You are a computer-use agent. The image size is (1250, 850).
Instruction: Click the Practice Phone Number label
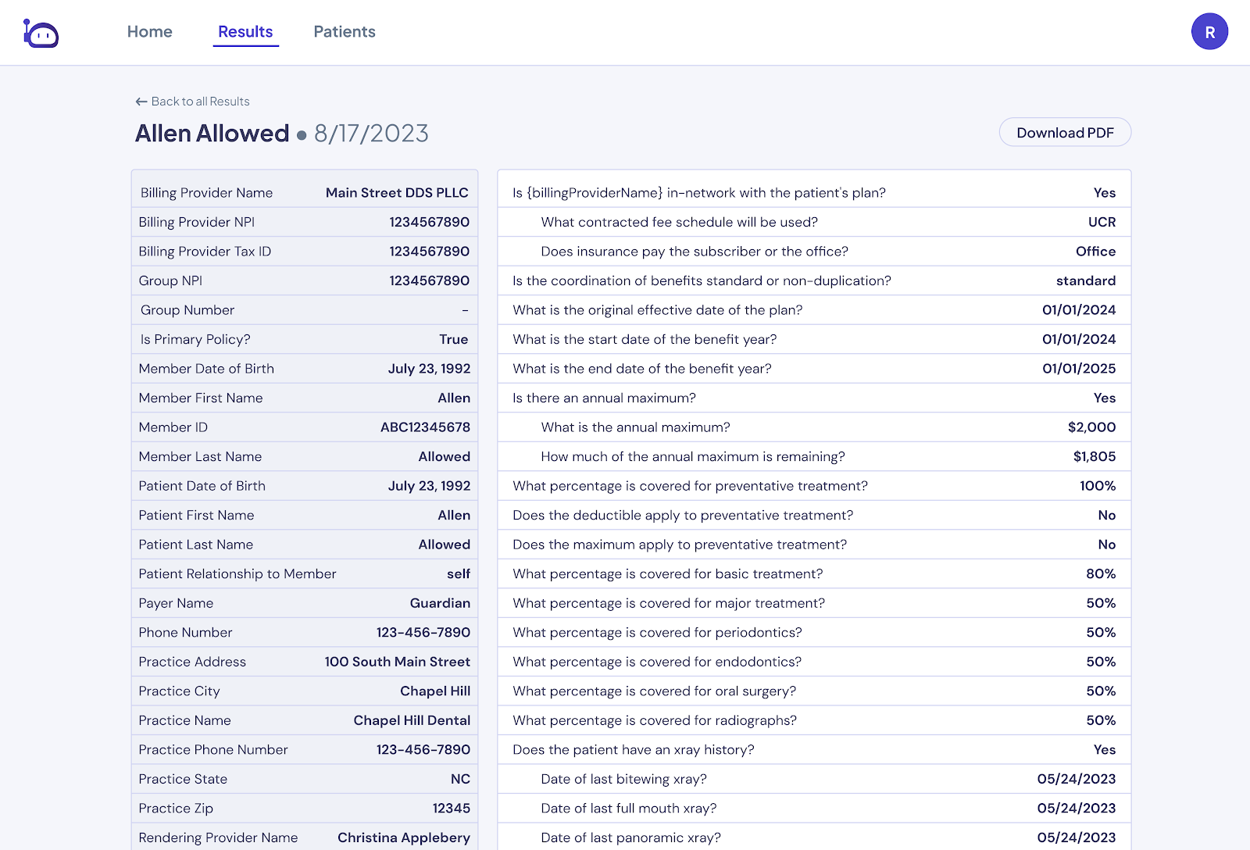click(213, 749)
